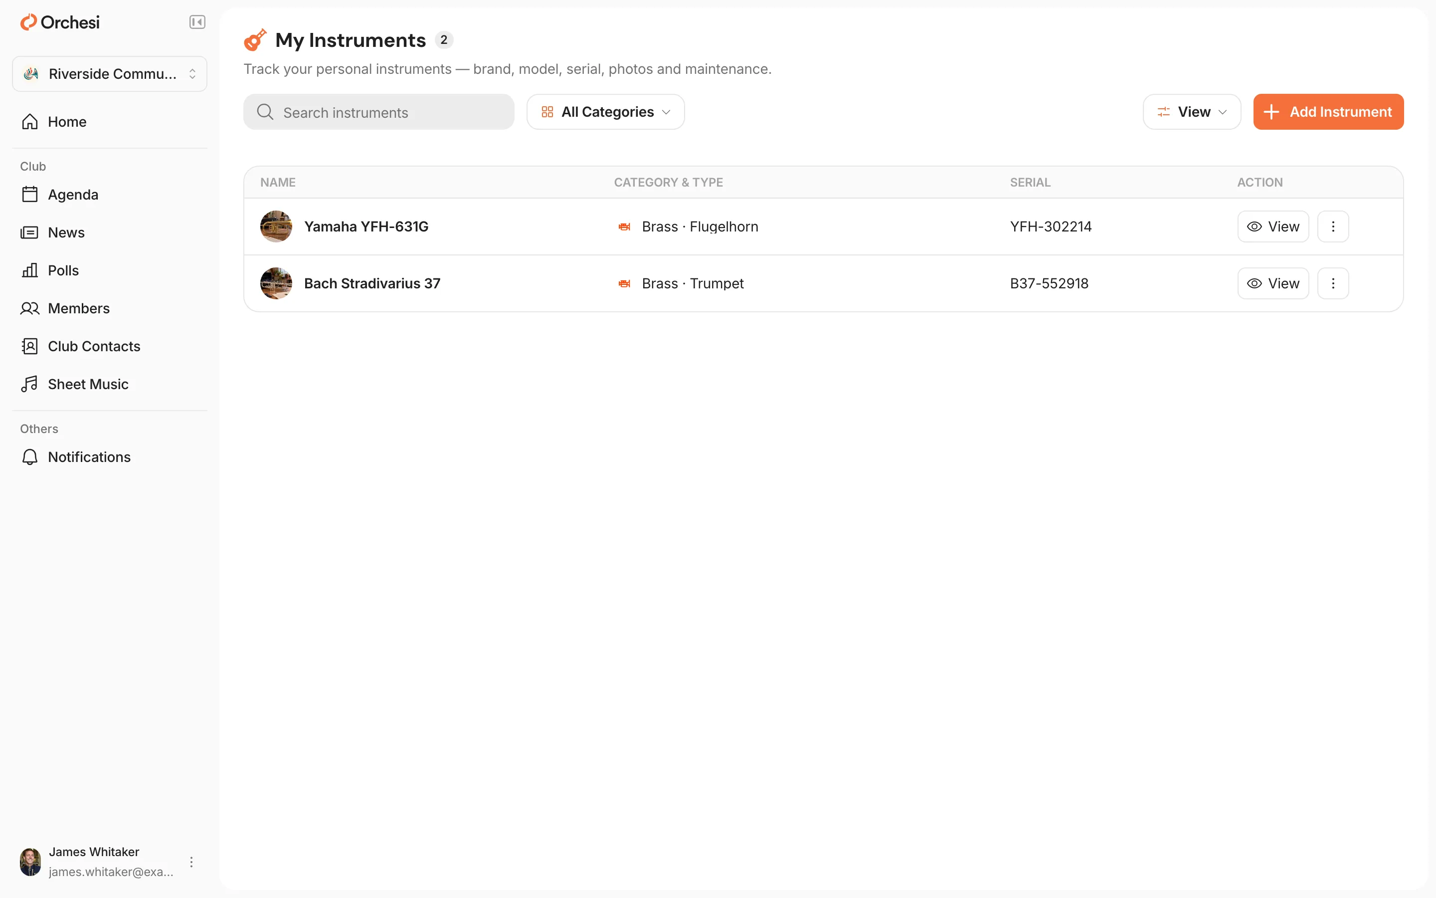
Task: Select the Bach Stradivarius 37 name
Action: [x=372, y=283]
